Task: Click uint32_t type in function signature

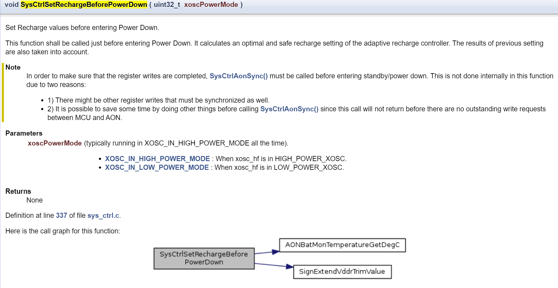Action: [x=167, y=5]
